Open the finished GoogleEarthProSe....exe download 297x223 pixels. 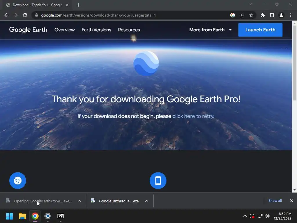coord(115,201)
